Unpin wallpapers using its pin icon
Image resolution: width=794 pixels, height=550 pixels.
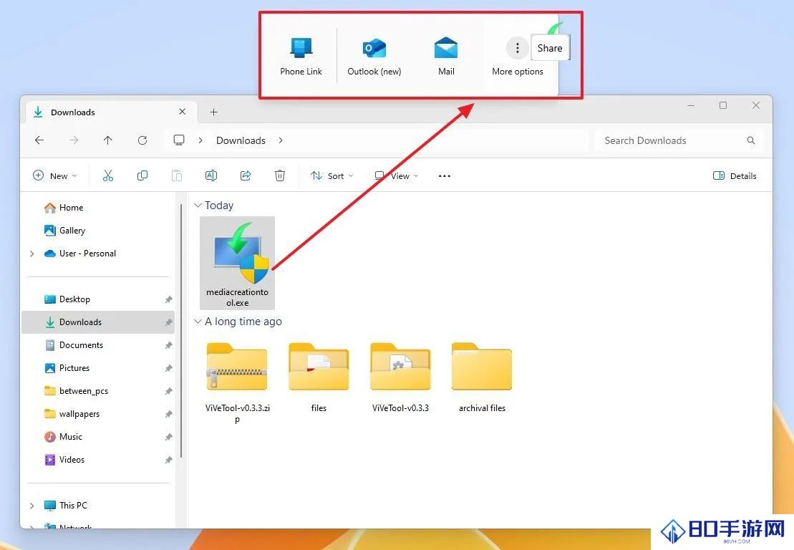pyautogui.click(x=169, y=414)
